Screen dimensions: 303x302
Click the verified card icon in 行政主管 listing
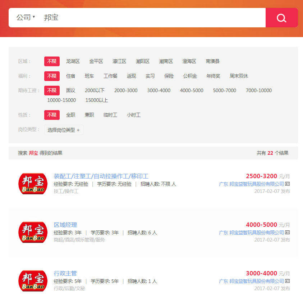point(287,281)
